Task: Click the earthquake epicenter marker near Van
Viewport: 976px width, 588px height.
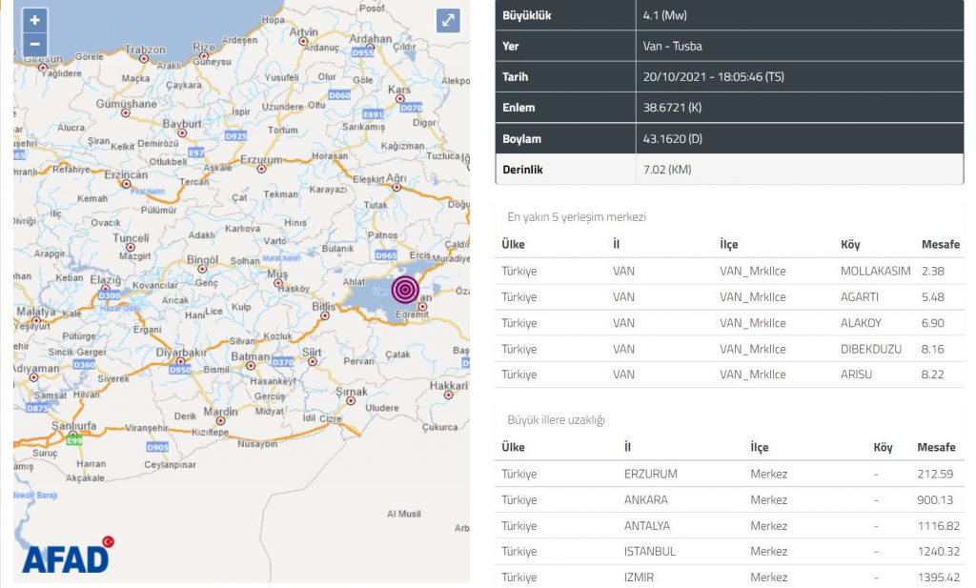Action: click(405, 290)
